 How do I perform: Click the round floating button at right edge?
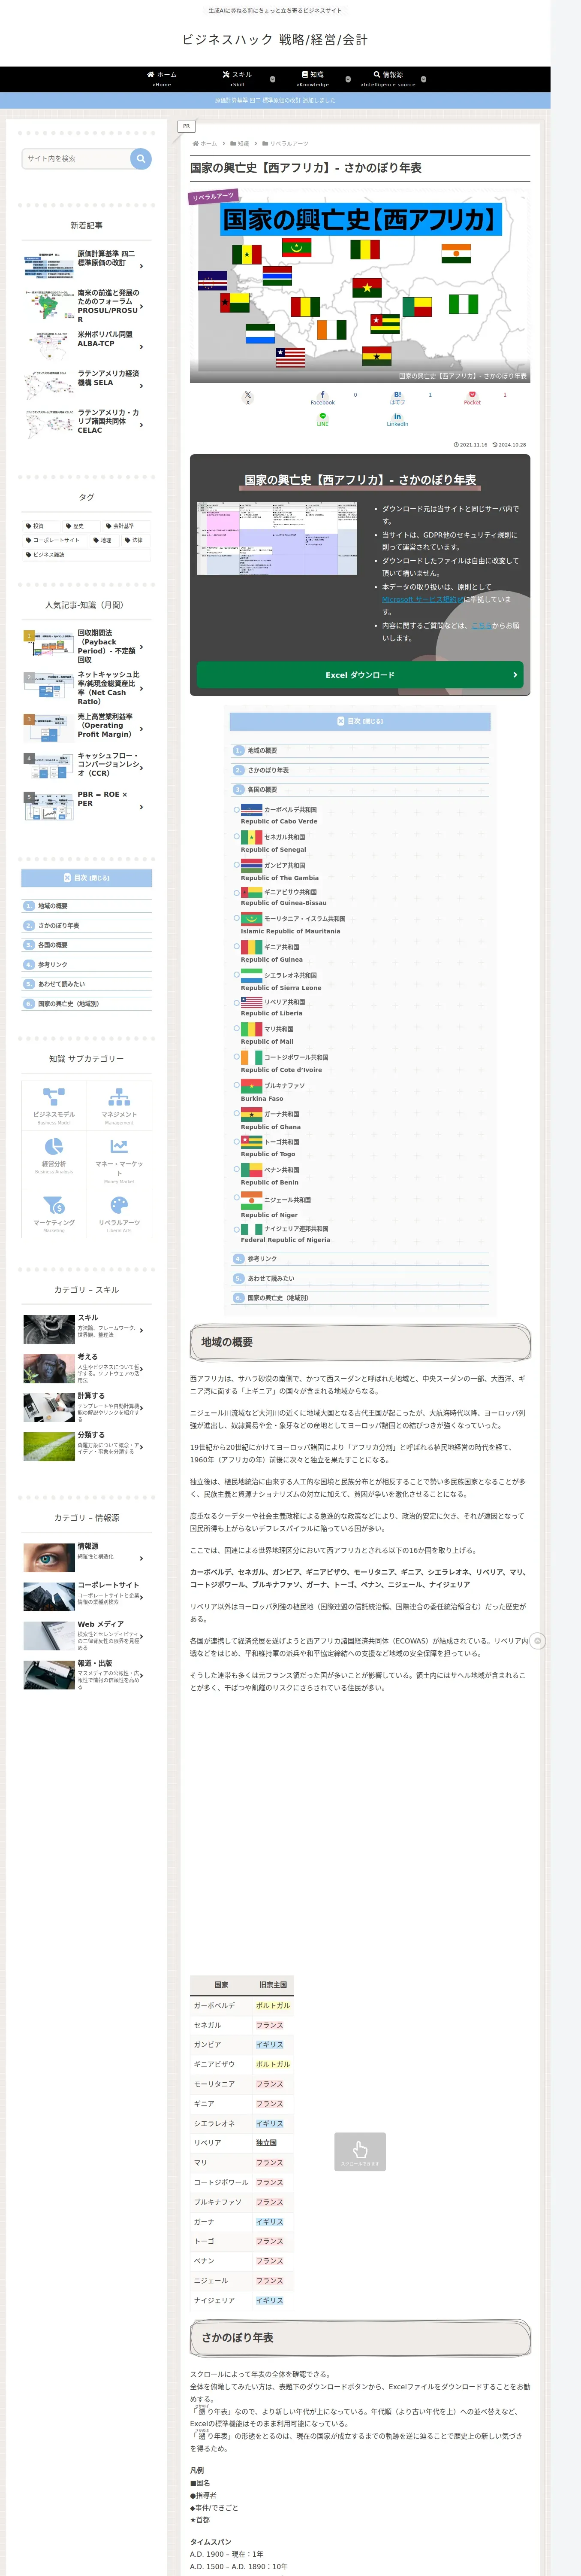point(538,1641)
